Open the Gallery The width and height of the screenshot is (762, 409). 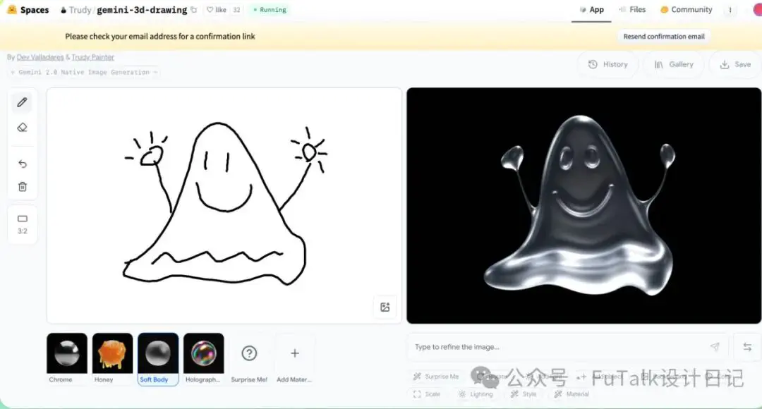click(674, 64)
